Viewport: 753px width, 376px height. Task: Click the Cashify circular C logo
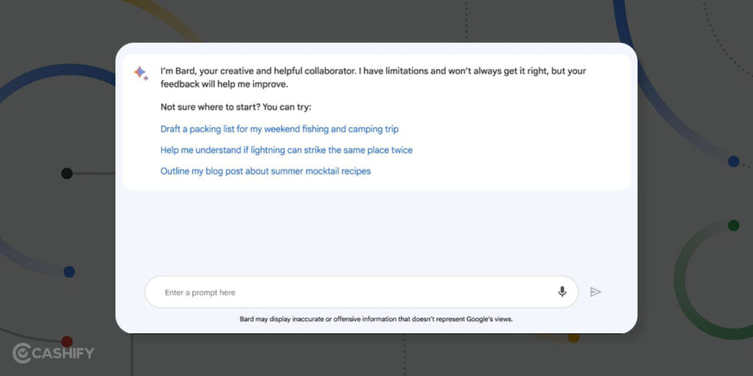coord(21,353)
